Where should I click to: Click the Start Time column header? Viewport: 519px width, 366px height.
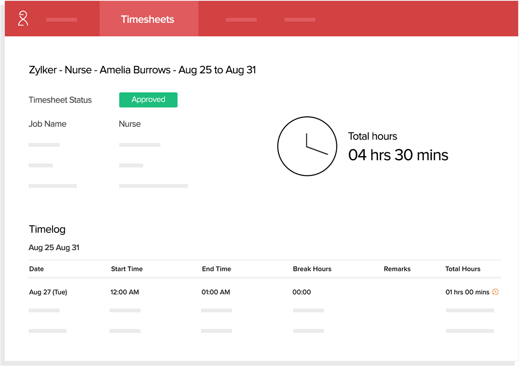(127, 269)
